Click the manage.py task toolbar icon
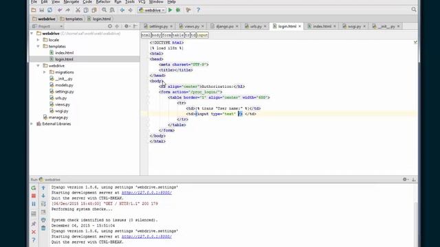 188,10
